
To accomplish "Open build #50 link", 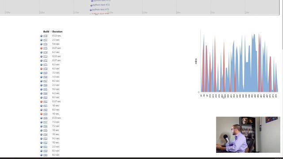I will (45, 151).
